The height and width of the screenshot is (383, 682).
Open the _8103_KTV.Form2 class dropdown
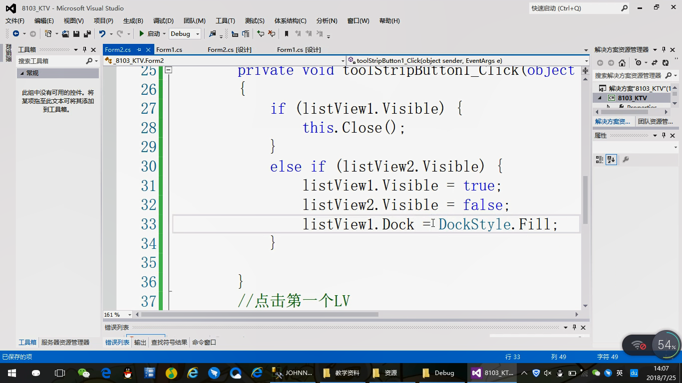(x=342, y=61)
